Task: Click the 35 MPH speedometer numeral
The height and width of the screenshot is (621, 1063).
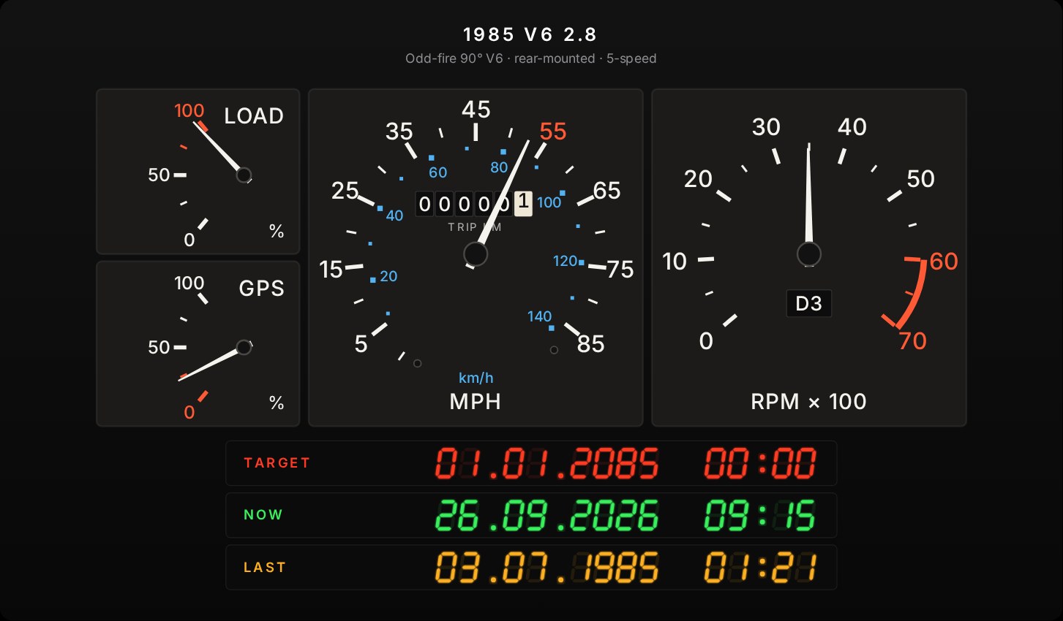Action: pyautogui.click(x=399, y=132)
